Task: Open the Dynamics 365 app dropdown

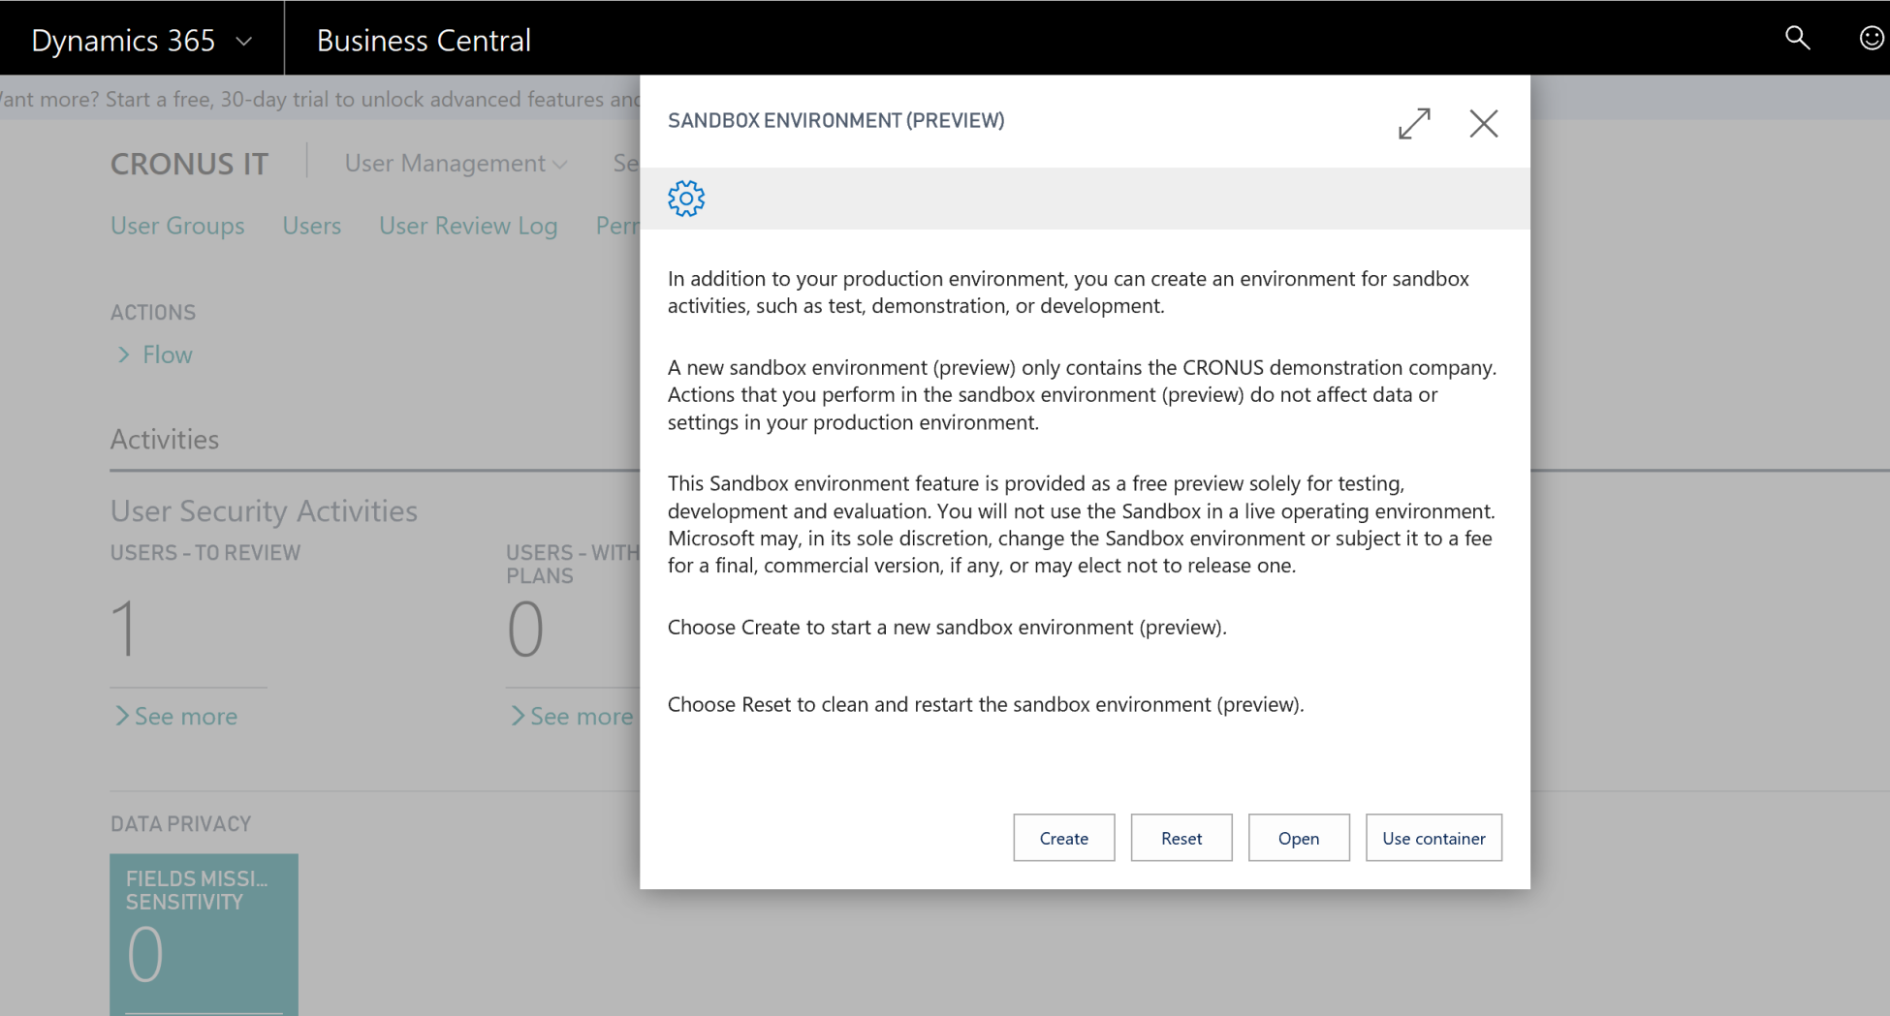Action: [142, 40]
